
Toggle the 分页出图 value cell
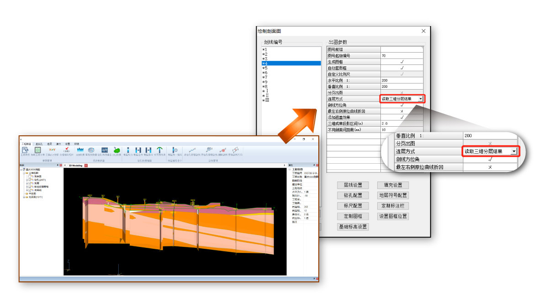402,92
